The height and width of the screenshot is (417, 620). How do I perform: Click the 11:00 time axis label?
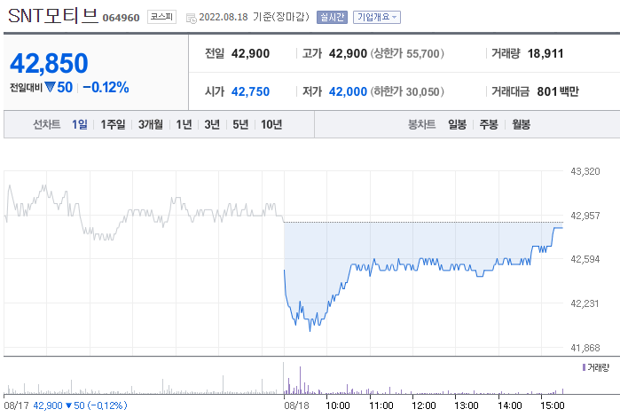tap(381, 406)
